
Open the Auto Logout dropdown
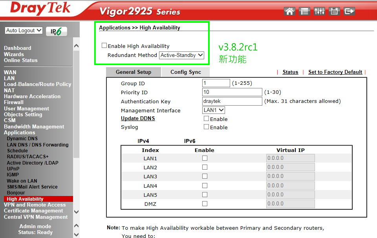click(x=24, y=31)
